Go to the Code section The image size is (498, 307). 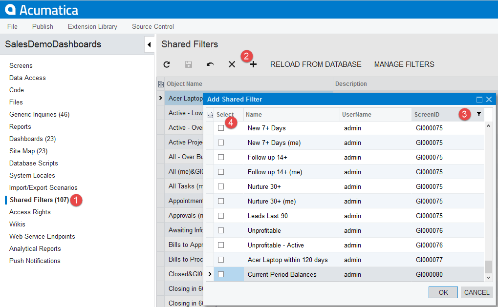point(17,90)
